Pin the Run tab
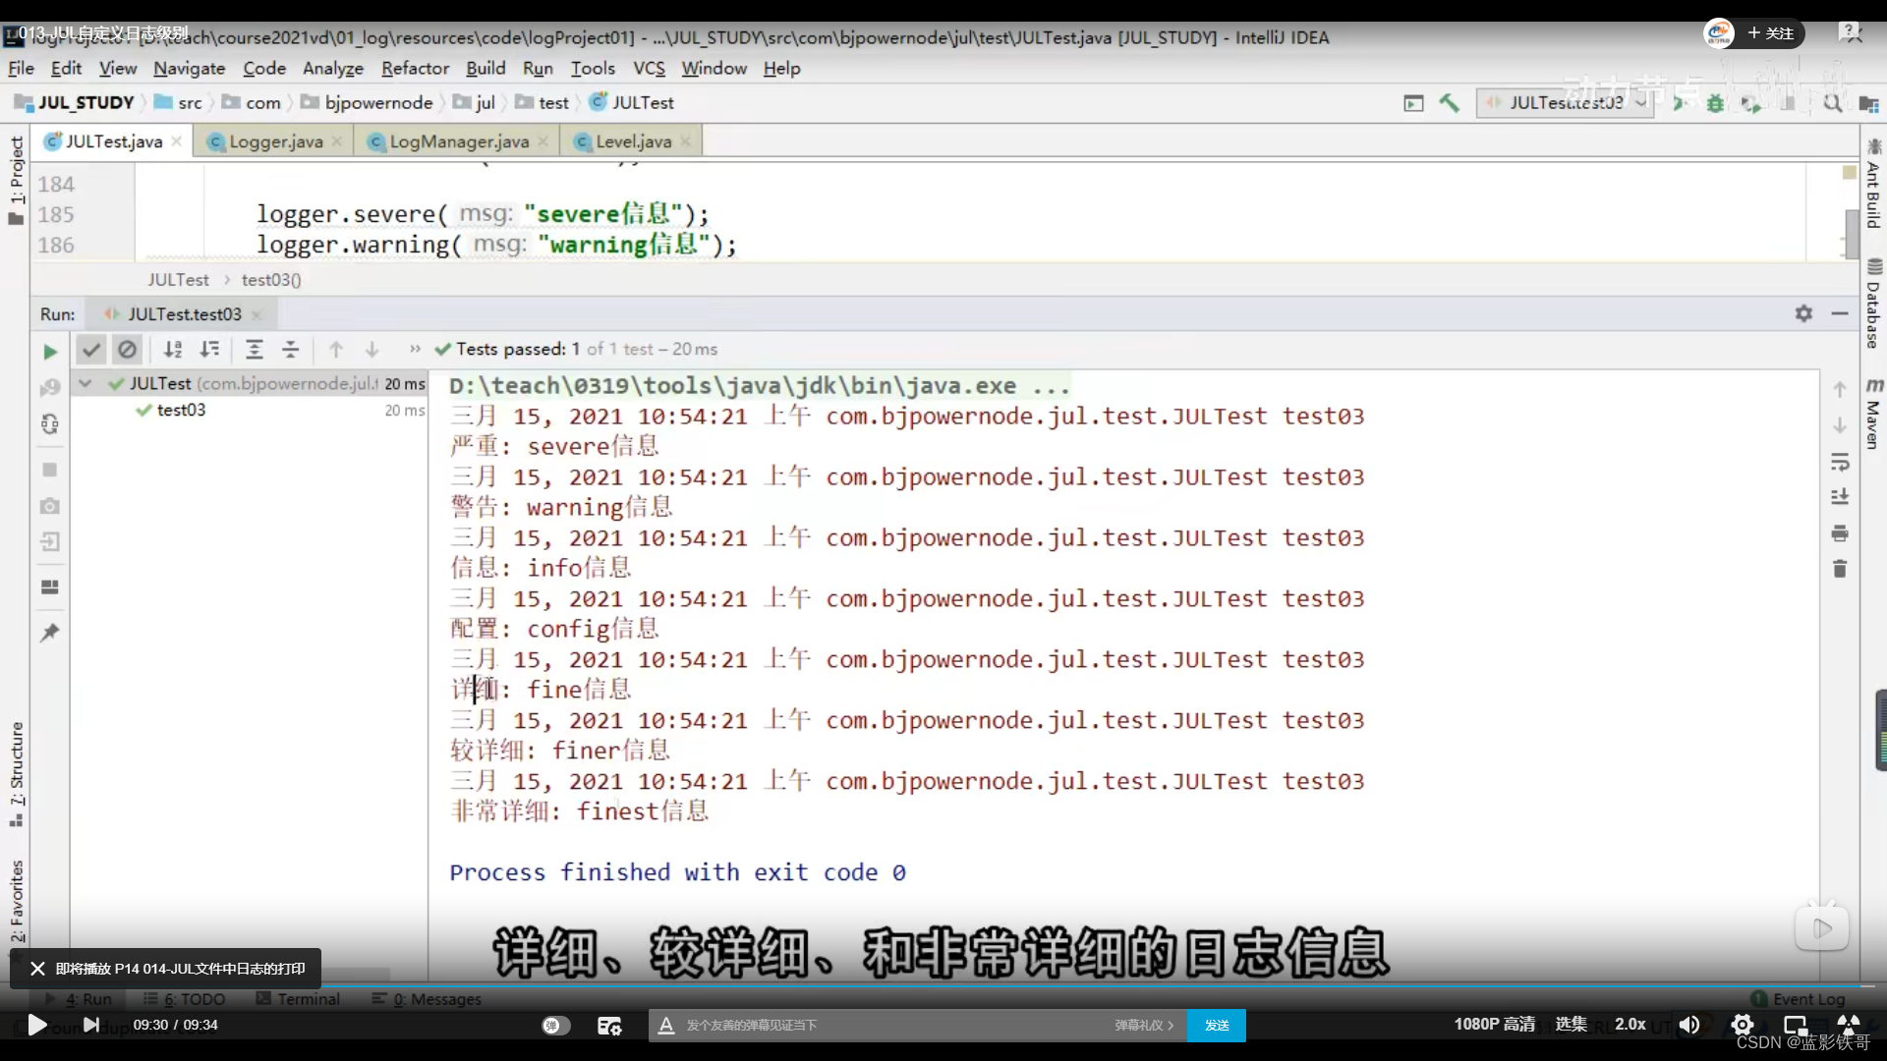 point(50,632)
